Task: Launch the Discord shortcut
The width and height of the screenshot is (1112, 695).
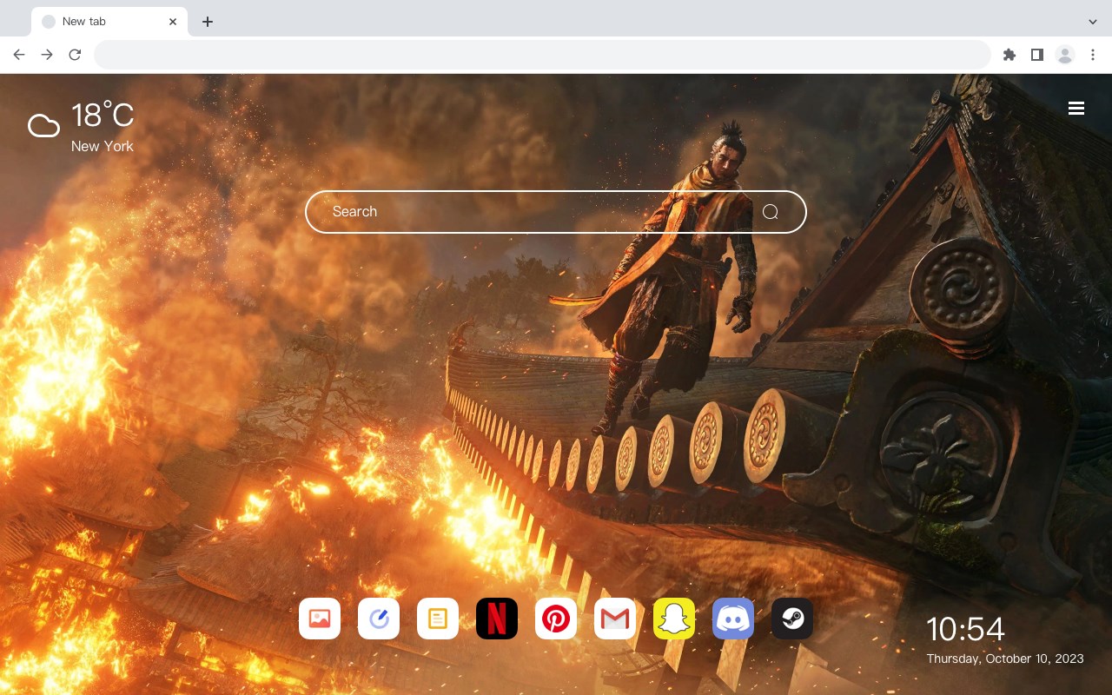Action: tap(733, 619)
